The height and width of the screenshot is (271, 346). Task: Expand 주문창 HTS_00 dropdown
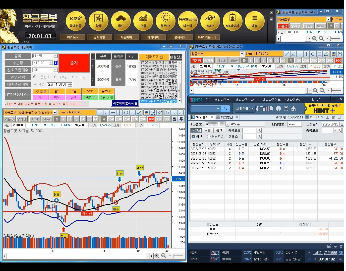click(51, 63)
